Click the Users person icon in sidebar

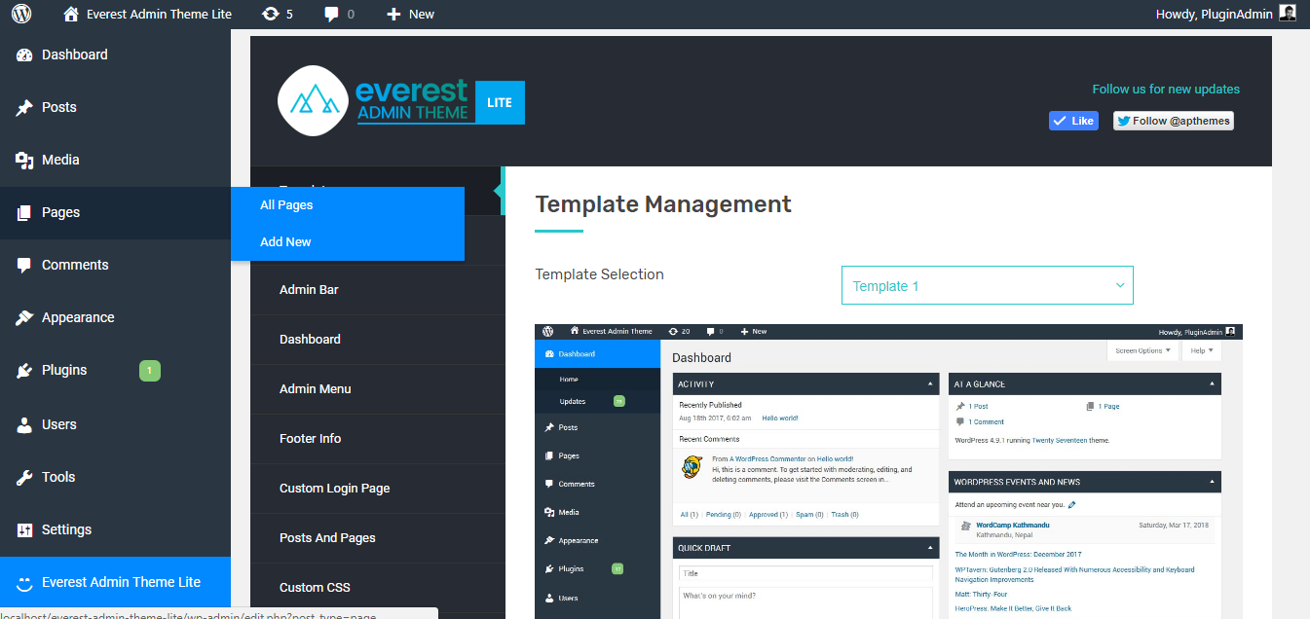point(24,424)
